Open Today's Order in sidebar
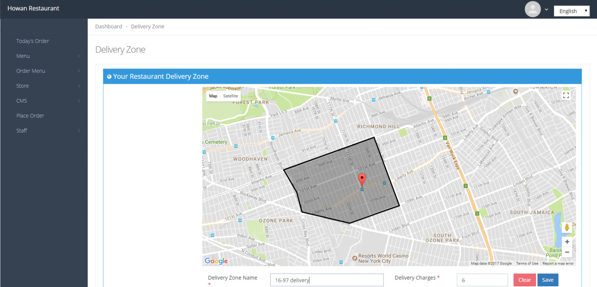Image resolution: width=597 pixels, height=287 pixels. click(32, 41)
